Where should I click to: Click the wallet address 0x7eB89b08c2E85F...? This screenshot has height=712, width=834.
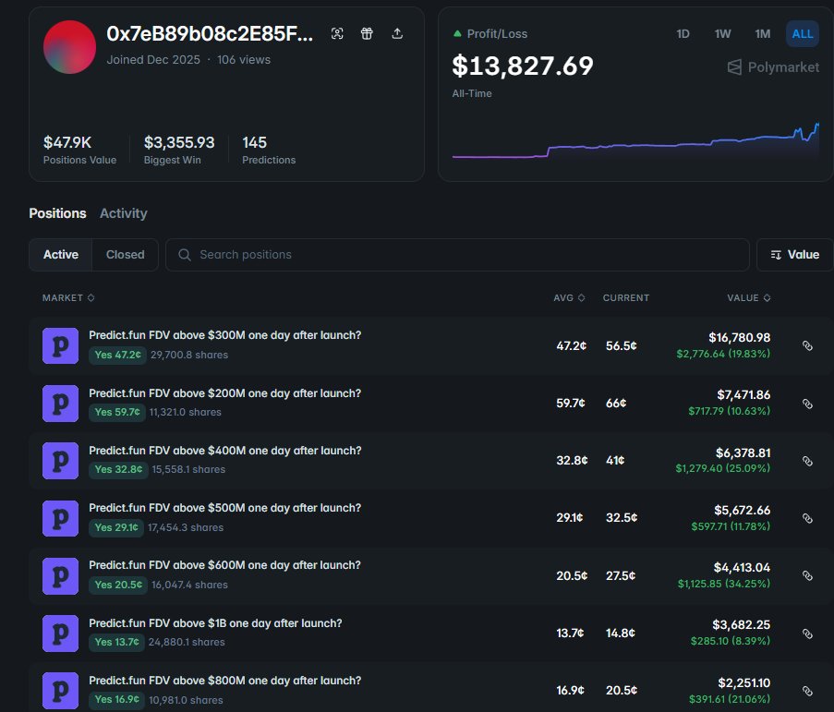click(210, 33)
